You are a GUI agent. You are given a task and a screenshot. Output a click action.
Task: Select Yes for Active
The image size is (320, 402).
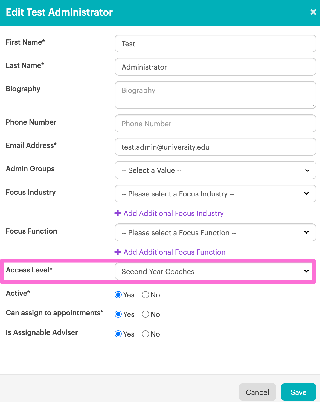[x=118, y=295]
